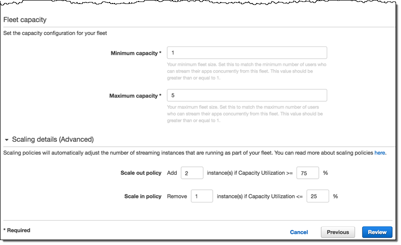
Task: Click the Fleet capacity section heading
Action: pyautogui.click(x=25, y=20)
